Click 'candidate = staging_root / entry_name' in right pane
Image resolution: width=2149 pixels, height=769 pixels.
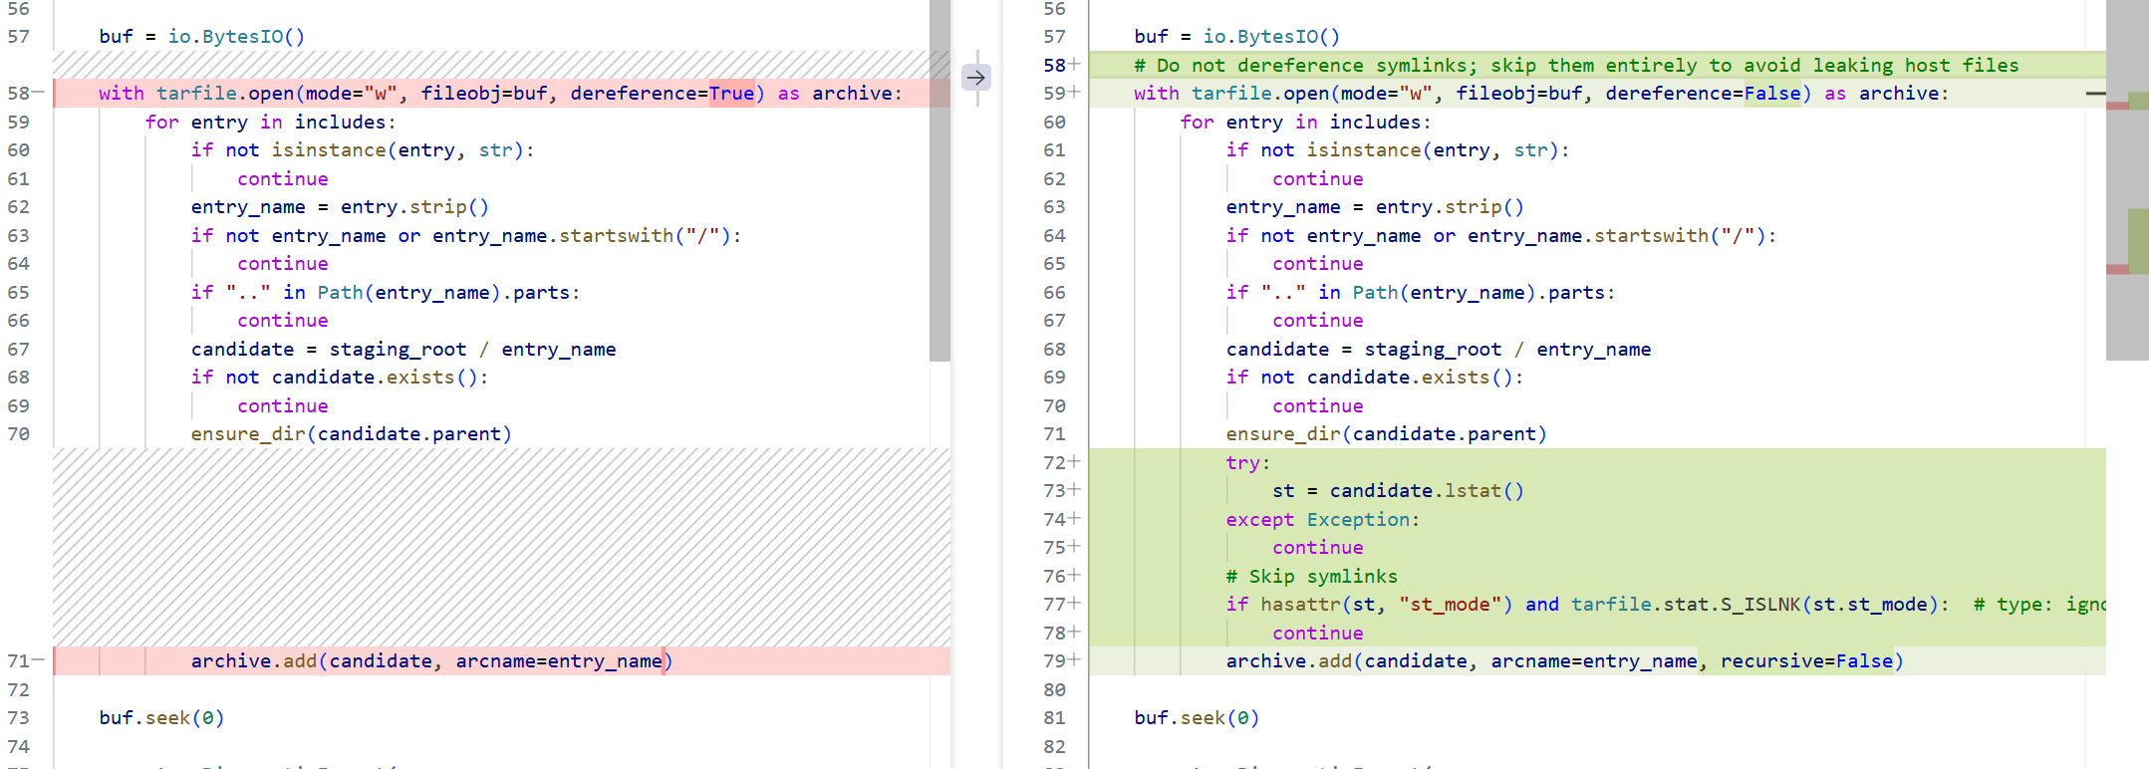tap(1439, 350)
